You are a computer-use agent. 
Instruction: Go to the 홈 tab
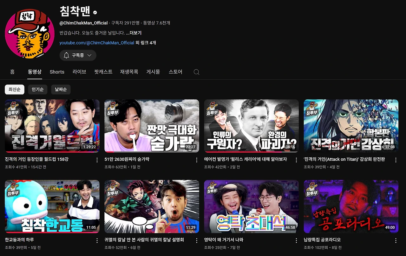point(12,72)
